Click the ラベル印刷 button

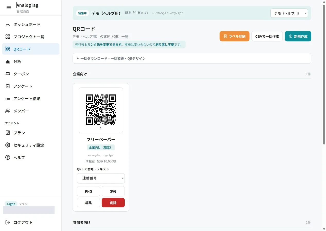(x=234, y=36)
